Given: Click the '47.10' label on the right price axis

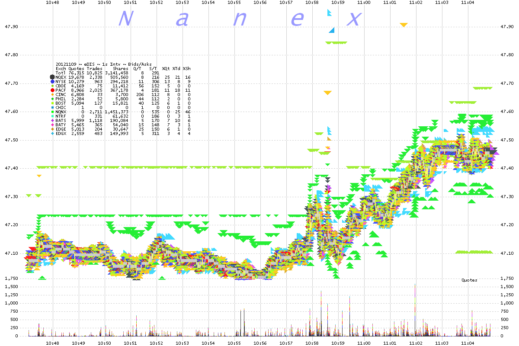Looking at the screenshot, I should point(506,253).
